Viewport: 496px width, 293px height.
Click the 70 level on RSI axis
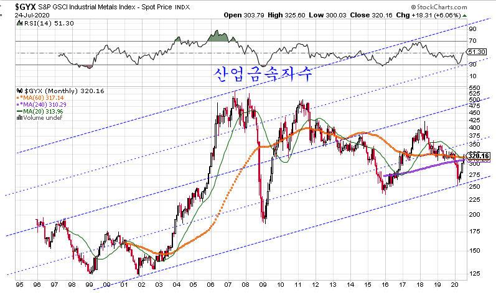click(x=472, y=41)
